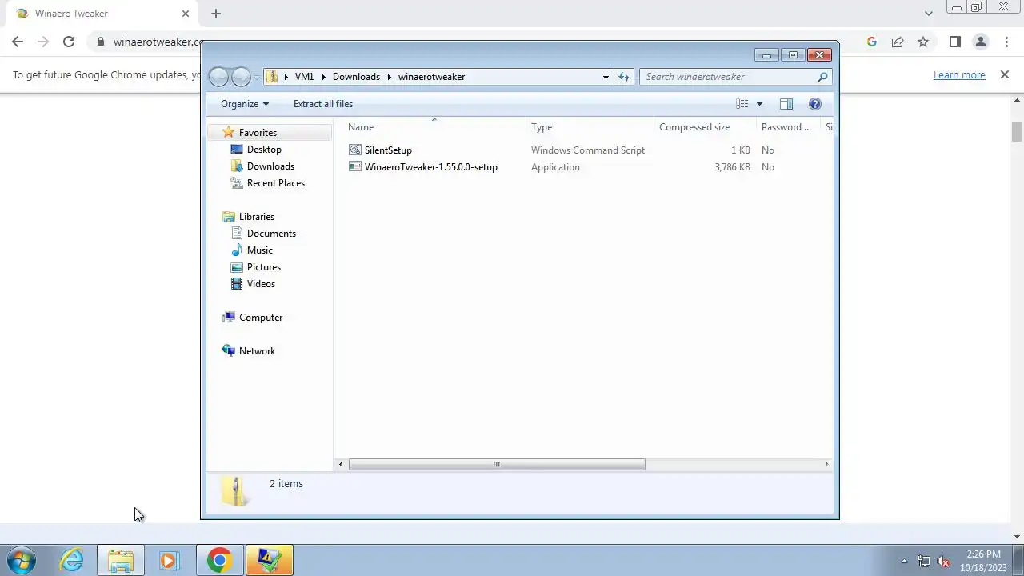This screenshot has width=1024, height=576.
Task: Open Pictures library
Action: pyautogui.click(x=256, y=267)
